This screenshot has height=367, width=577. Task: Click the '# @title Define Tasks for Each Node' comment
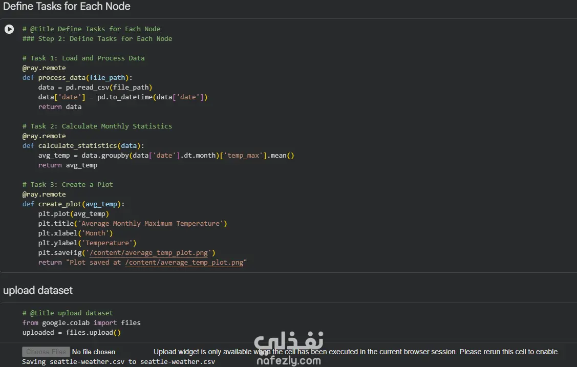point(91,29)
